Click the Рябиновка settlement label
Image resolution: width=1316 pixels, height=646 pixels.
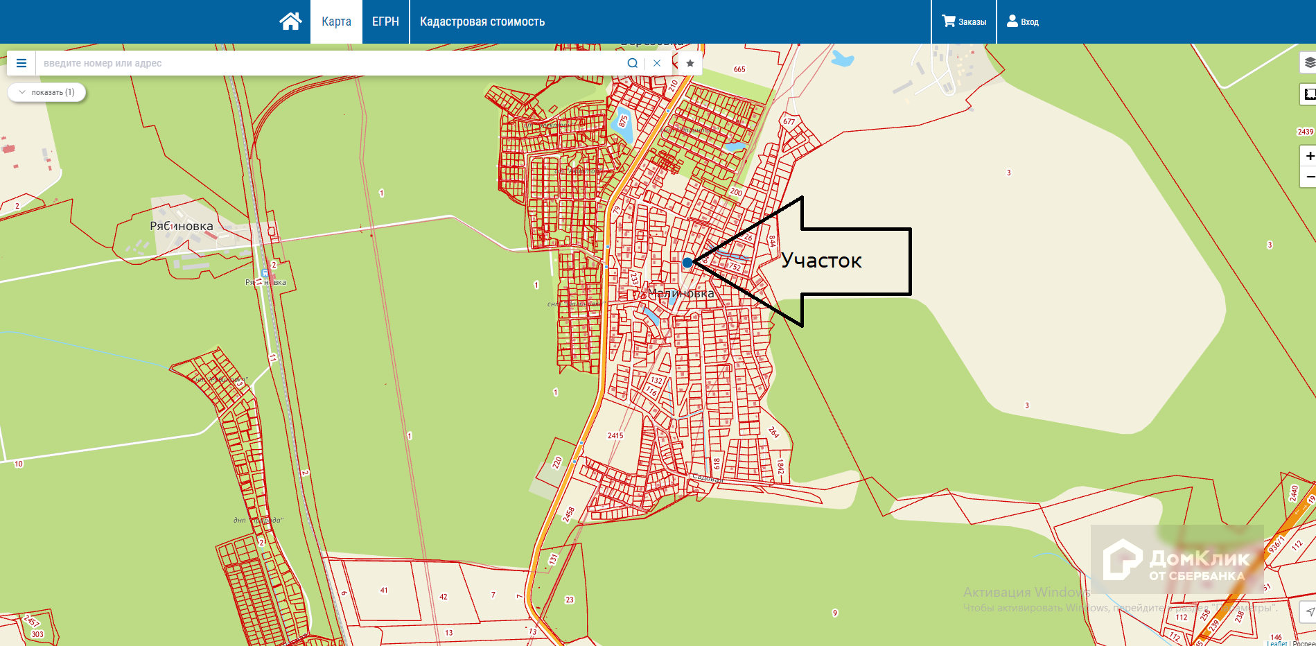[x=182, y=226]
